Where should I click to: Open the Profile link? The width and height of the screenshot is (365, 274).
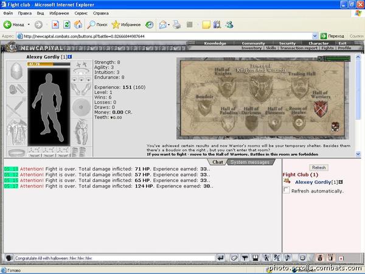click(x=344, y=48)
